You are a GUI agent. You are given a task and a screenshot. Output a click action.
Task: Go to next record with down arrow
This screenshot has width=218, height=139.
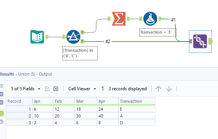(x=169, y=89)
